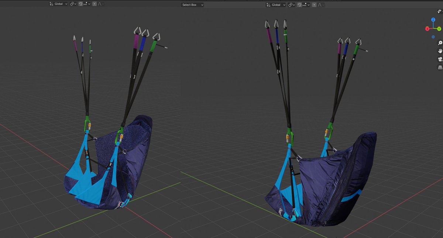Click the pan view hand icon
The width and height of the screenshot is (443, 238).
[x=440, y=51]
